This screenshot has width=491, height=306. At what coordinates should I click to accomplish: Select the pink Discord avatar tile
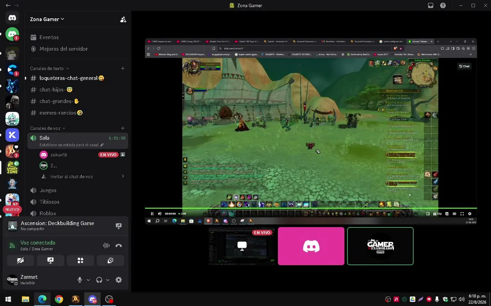pyautogui.click(x=311, y=246)
